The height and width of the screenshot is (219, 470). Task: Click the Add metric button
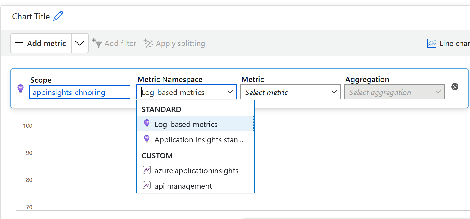41,43
